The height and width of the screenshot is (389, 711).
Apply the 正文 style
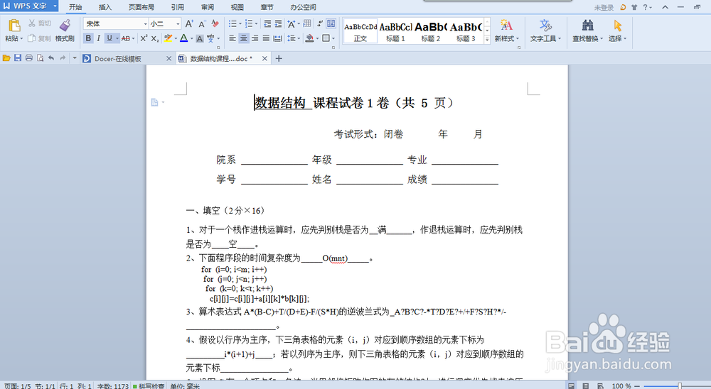(360, 31)
